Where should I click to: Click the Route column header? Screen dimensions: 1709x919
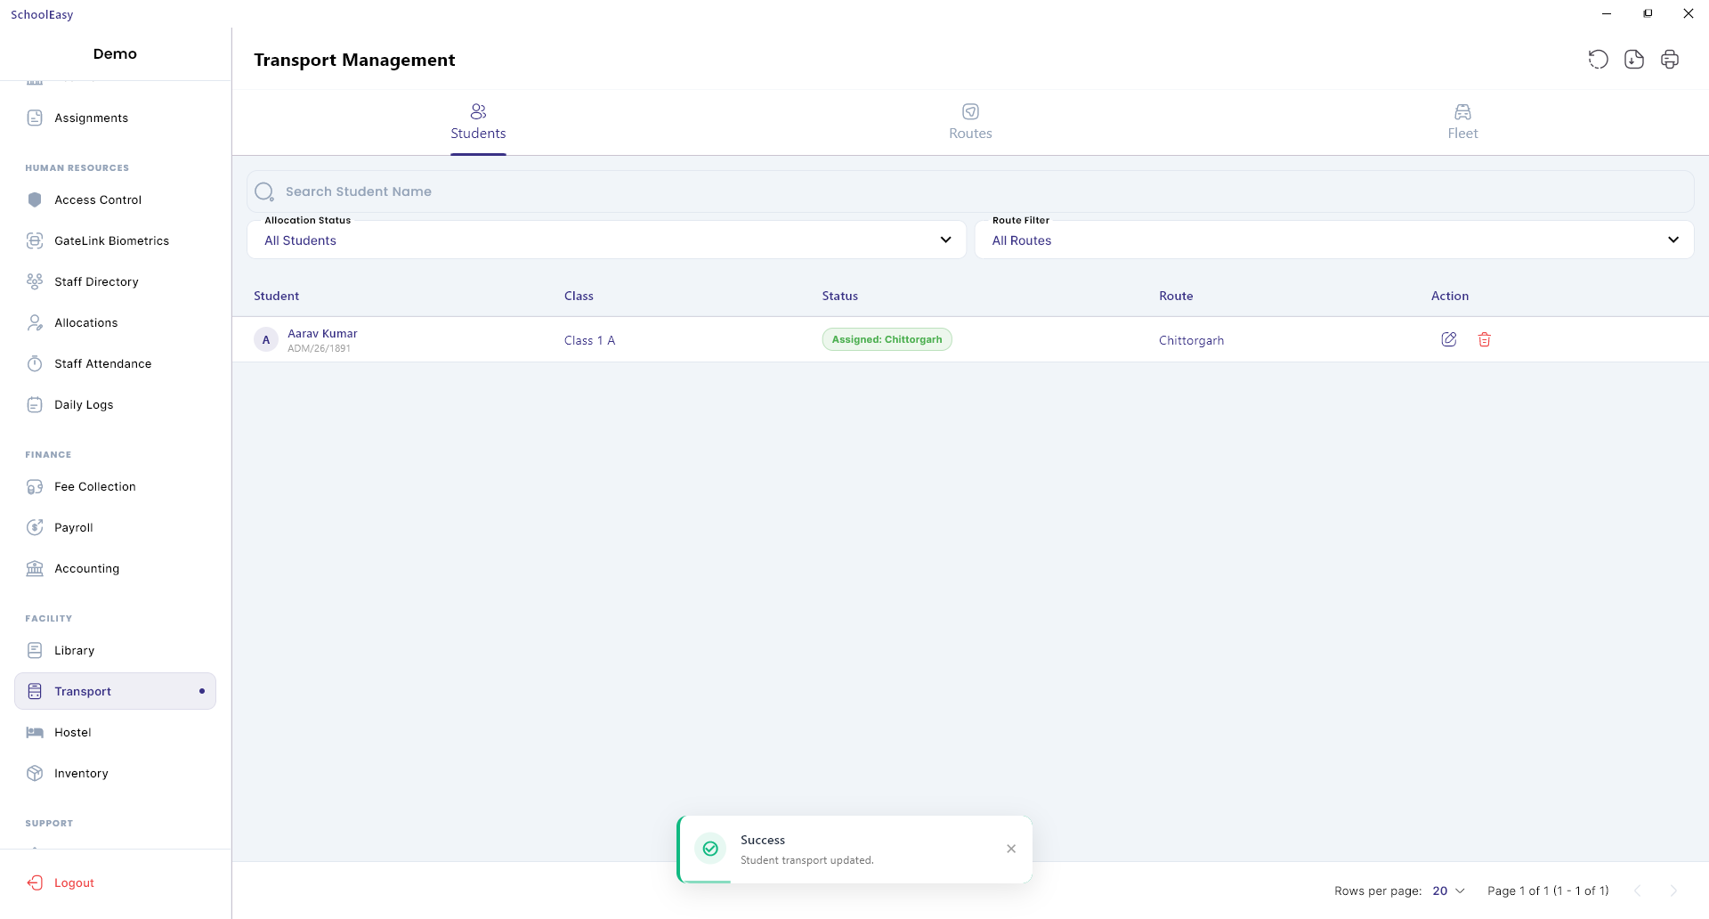pos(1176,296)
